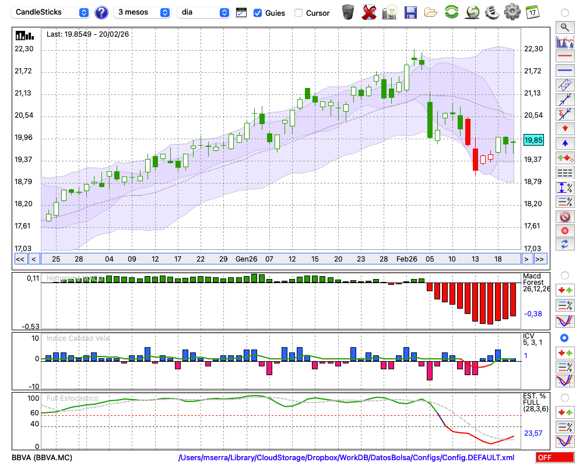Select the Macd Forest panel radio button
Image resolution: width=583 pixels, height=466 pixels.
click(x=565, y=276)
